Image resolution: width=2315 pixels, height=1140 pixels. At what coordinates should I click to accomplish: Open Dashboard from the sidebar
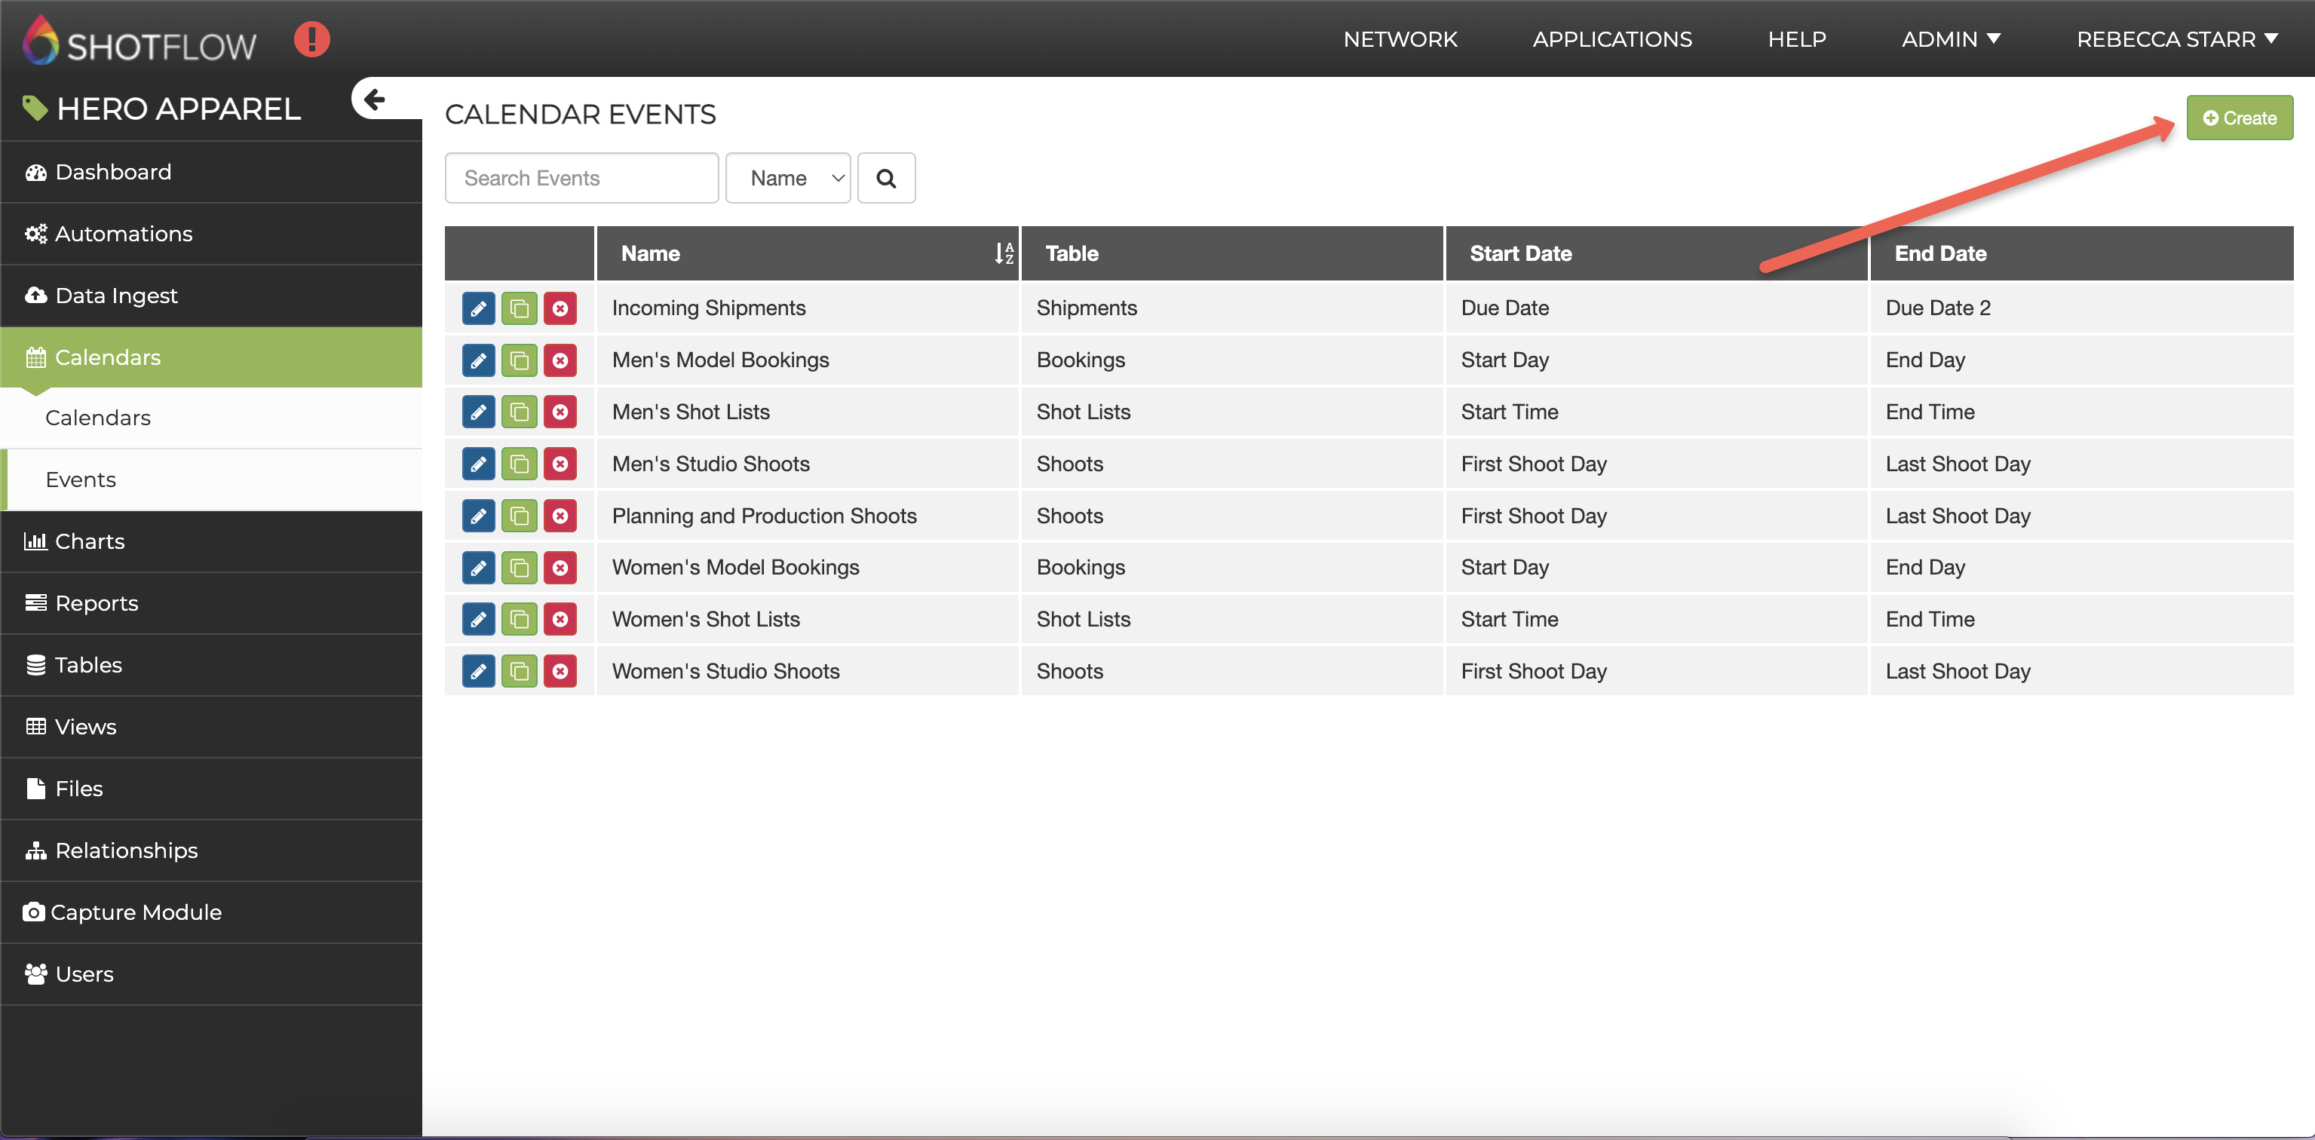coord(113,172)
